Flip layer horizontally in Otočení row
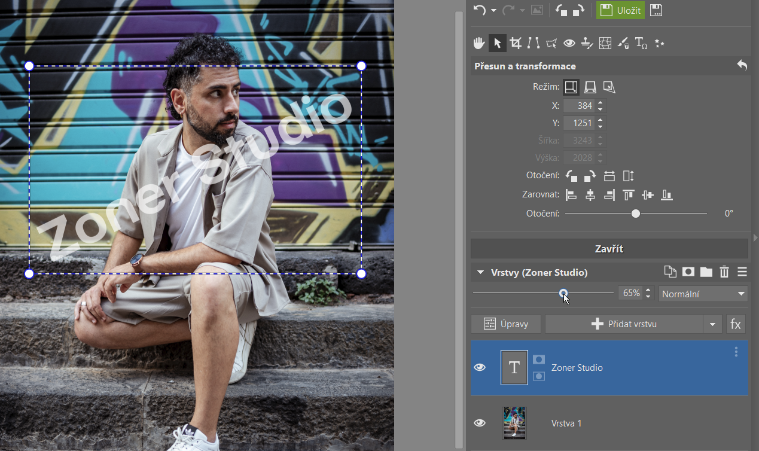The width and height of the screenshot is (759, 451). point(609,176)
